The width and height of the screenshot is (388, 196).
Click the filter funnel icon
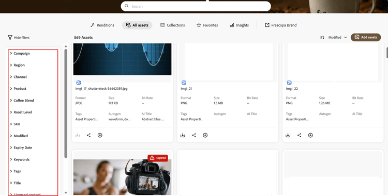tap(10, 37)
